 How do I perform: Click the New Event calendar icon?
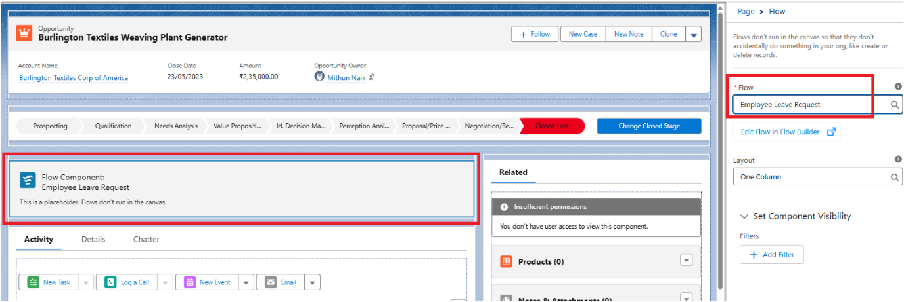[x=190, y=282]
